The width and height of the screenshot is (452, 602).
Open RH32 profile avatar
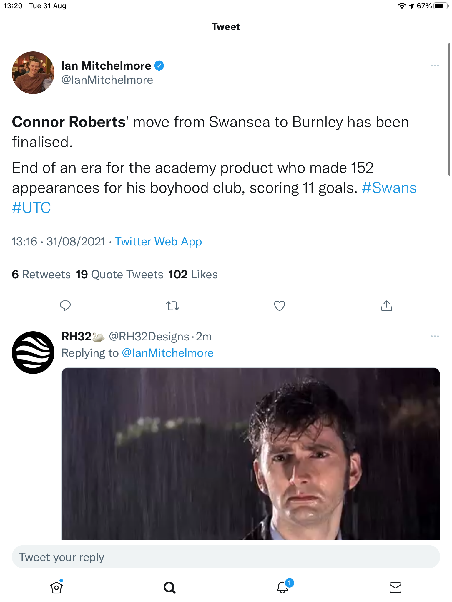(33, 352)
